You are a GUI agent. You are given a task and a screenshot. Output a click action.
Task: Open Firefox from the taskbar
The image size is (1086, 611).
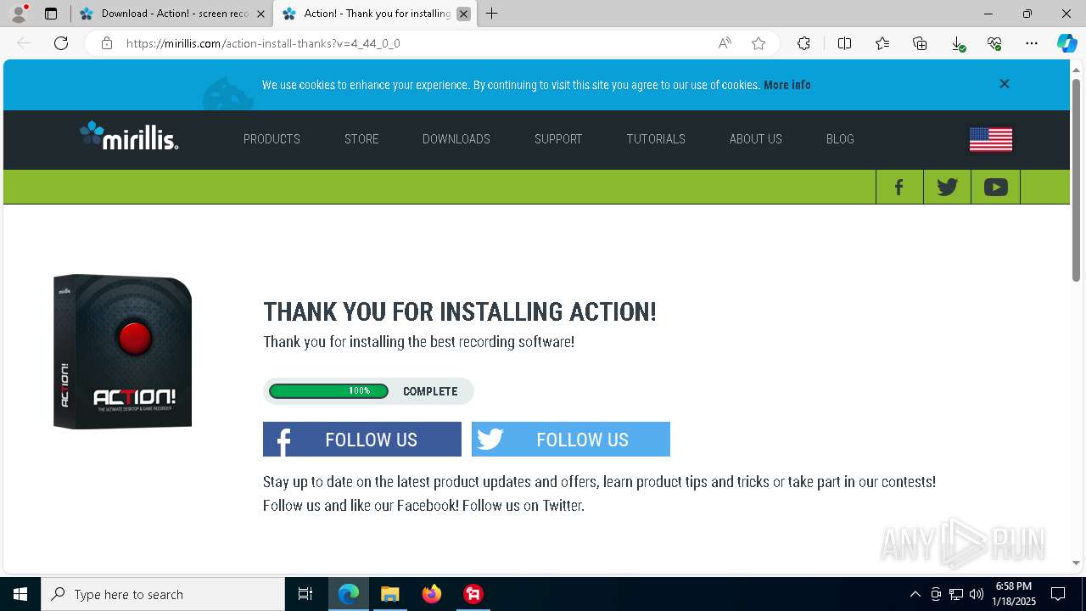432,594
